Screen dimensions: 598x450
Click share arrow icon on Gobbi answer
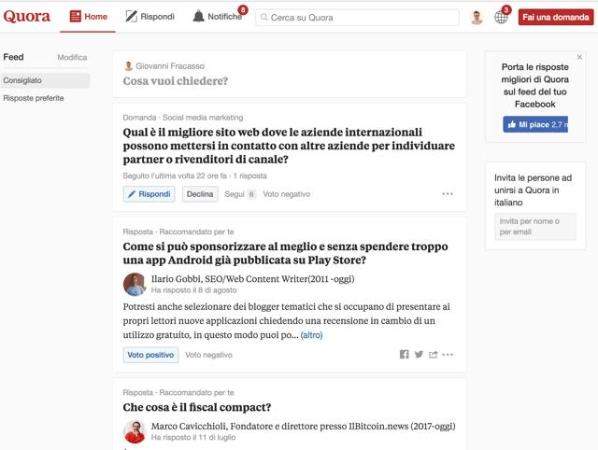click(x=433, y=355)
